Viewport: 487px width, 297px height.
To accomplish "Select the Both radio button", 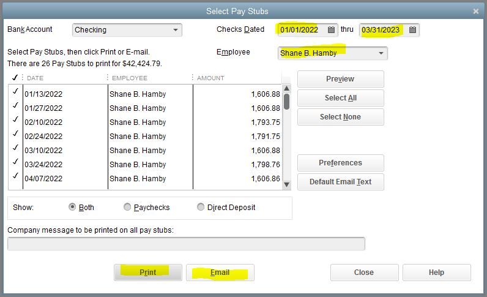I will coord(72,207).
